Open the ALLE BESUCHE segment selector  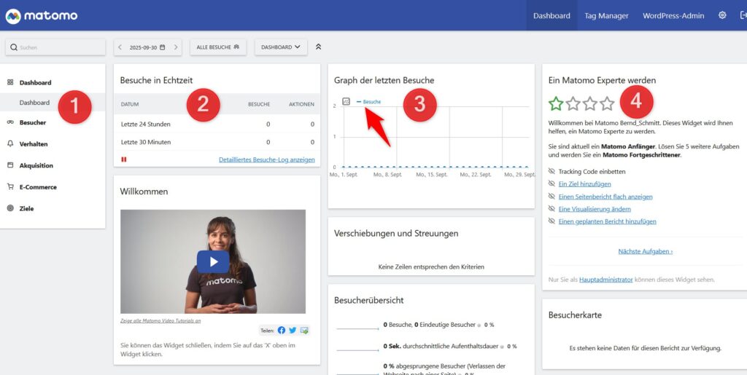(x=217, y=47)
